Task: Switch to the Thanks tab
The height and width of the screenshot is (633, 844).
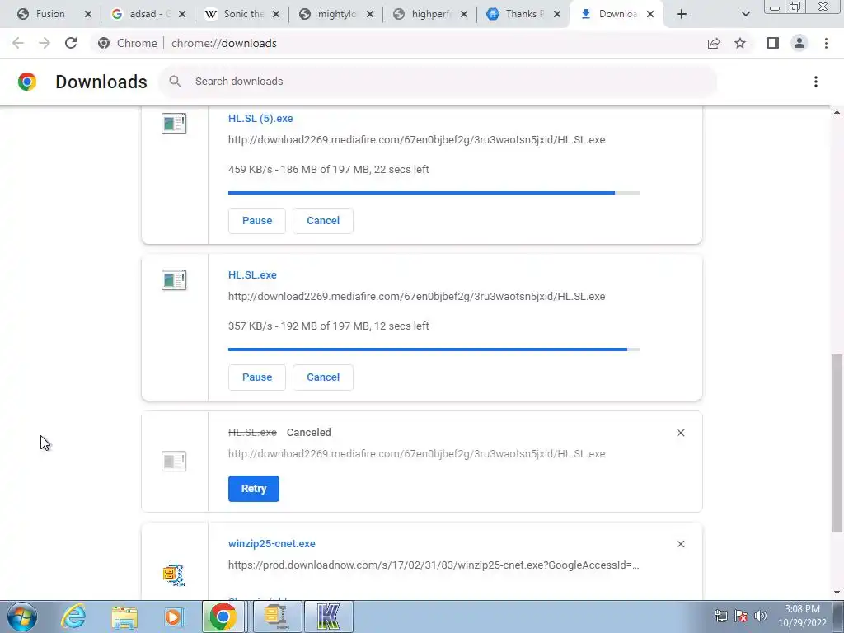Action: (519, 14)
